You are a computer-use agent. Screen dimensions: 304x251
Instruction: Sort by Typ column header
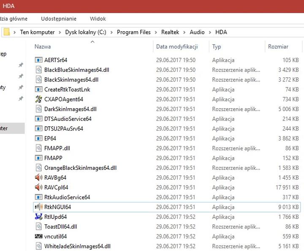(217, 46)
